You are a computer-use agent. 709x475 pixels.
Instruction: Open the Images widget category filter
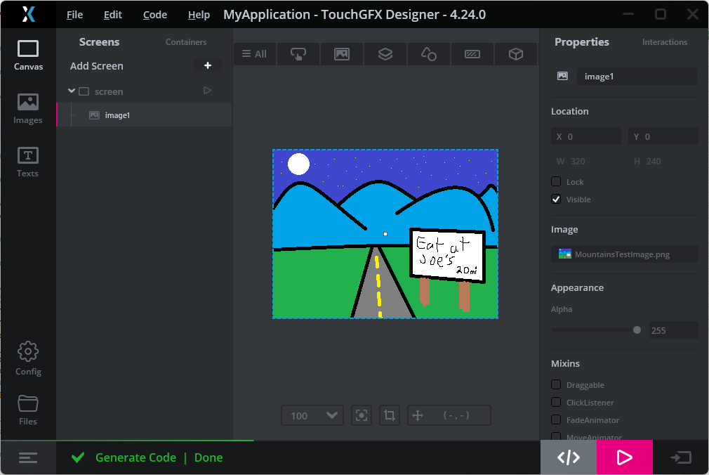341,53
